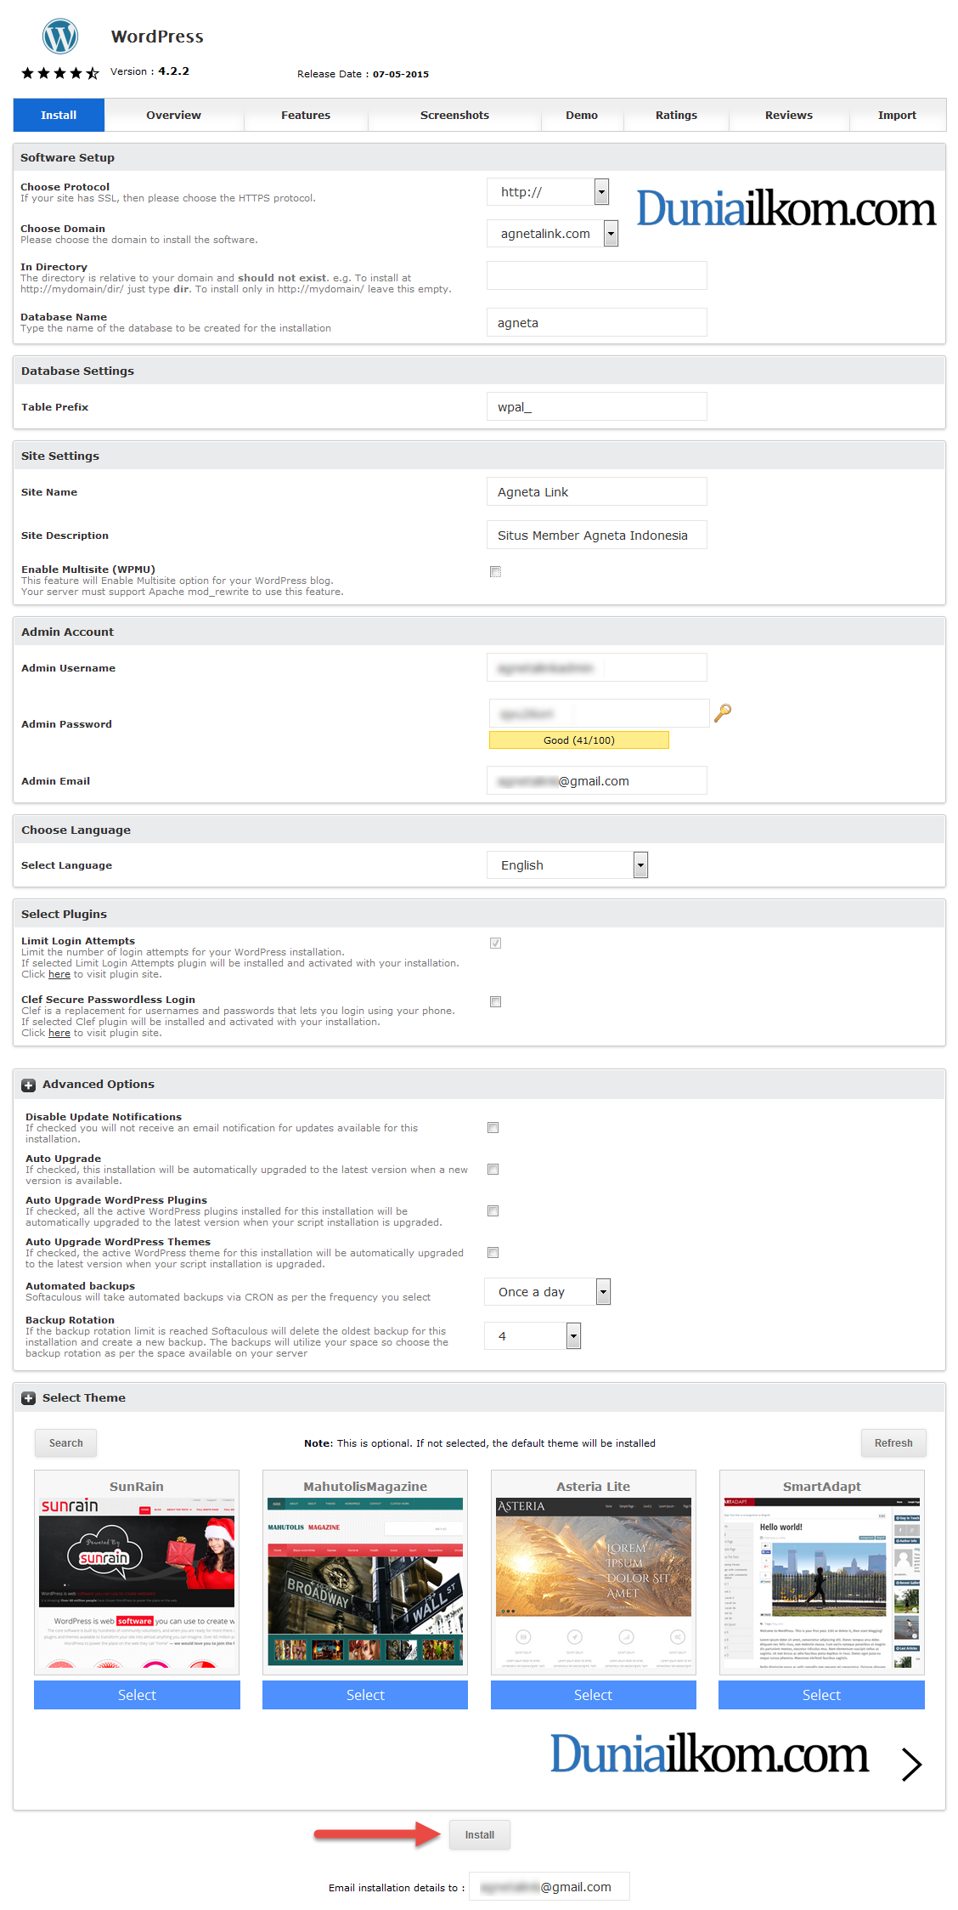Screen dimensions: 958x1910
Task: Open the Install tab
Action: point(59,116)
